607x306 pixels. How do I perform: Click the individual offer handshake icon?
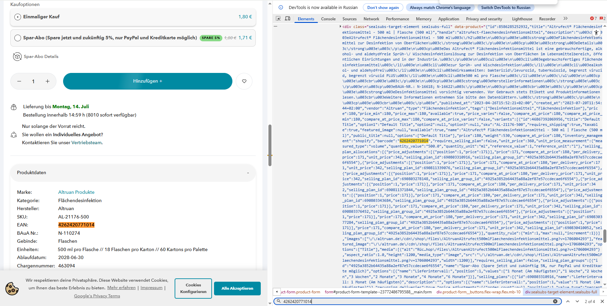(14, 135)
